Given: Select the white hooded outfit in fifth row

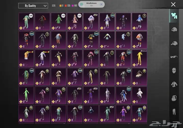Looking at the screenshot, I should [139, 95].
